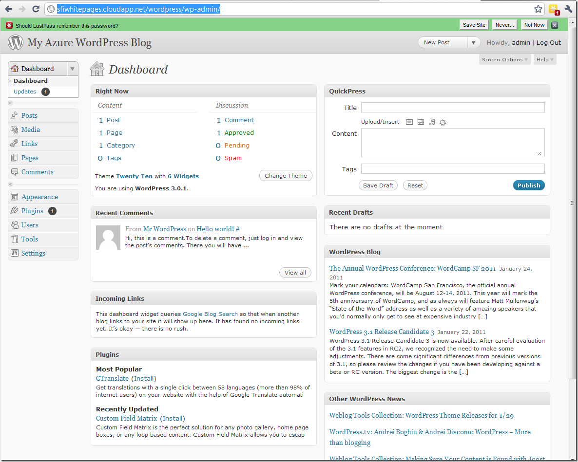Click the Settings icon in sidebar
Screen dimensions: 578x462
14,253
